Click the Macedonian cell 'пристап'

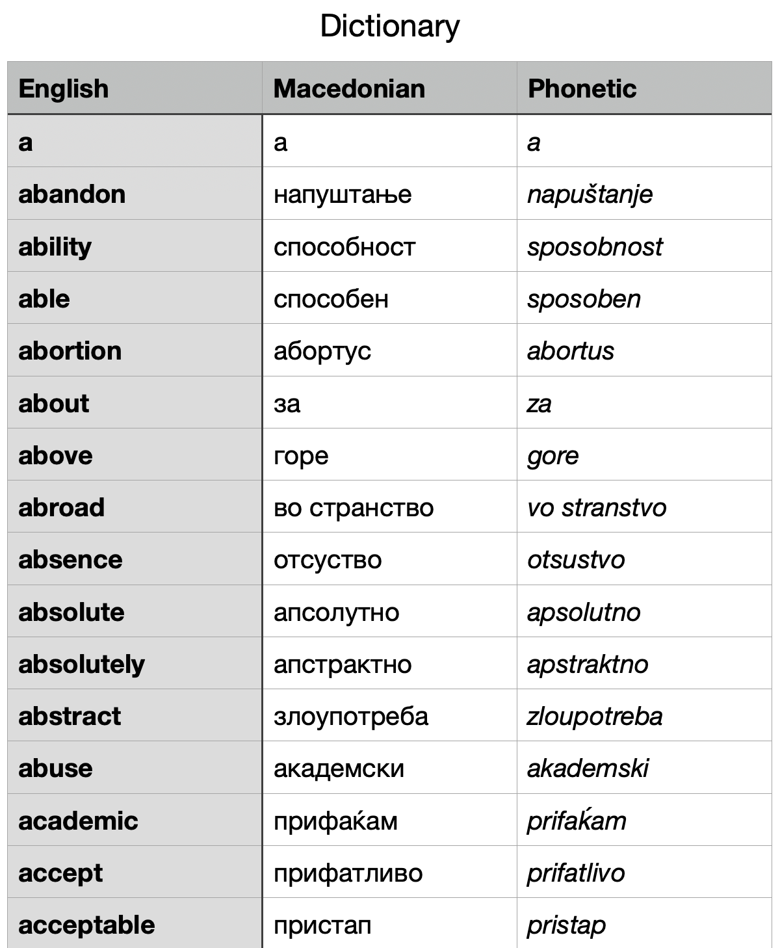[322, 925]
